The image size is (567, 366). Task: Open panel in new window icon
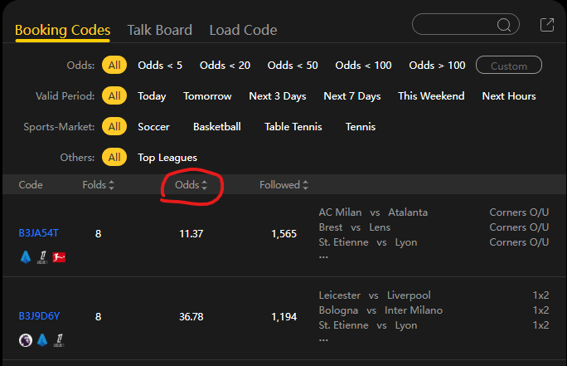(547, 25)
